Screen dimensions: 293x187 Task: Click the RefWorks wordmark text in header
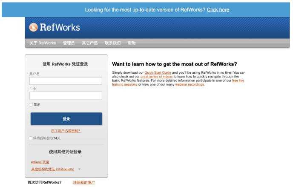tap(60, 27)
